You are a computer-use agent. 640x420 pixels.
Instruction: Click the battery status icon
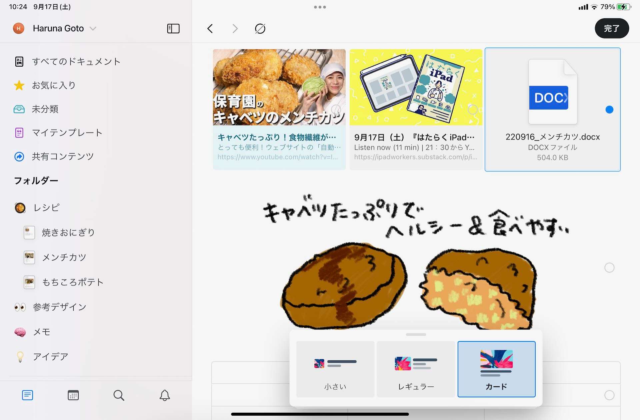pos(623,7)
